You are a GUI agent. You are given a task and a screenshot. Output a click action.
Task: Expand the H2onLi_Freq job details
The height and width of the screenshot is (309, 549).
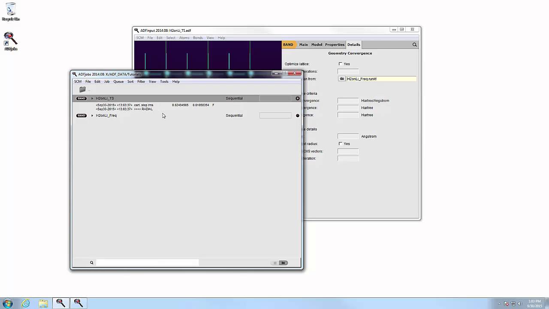(92, 115)
